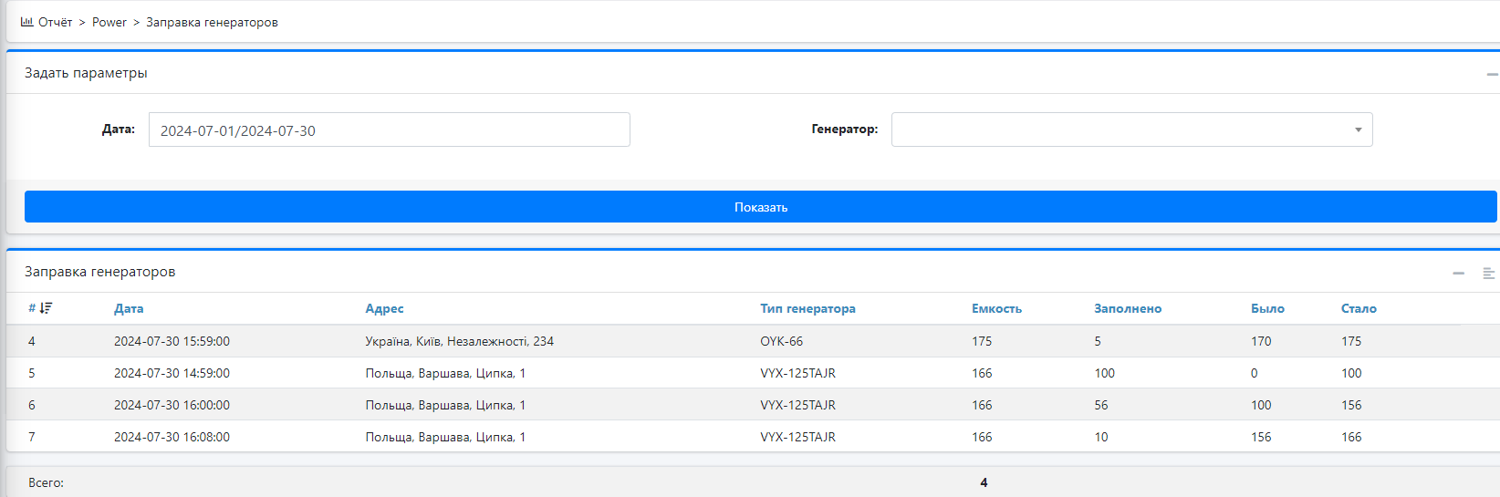Sort table by Заполнено column header
The width and height of the screenshot is (1500, 497).
pyautogui.click(x=1128, y=308)
